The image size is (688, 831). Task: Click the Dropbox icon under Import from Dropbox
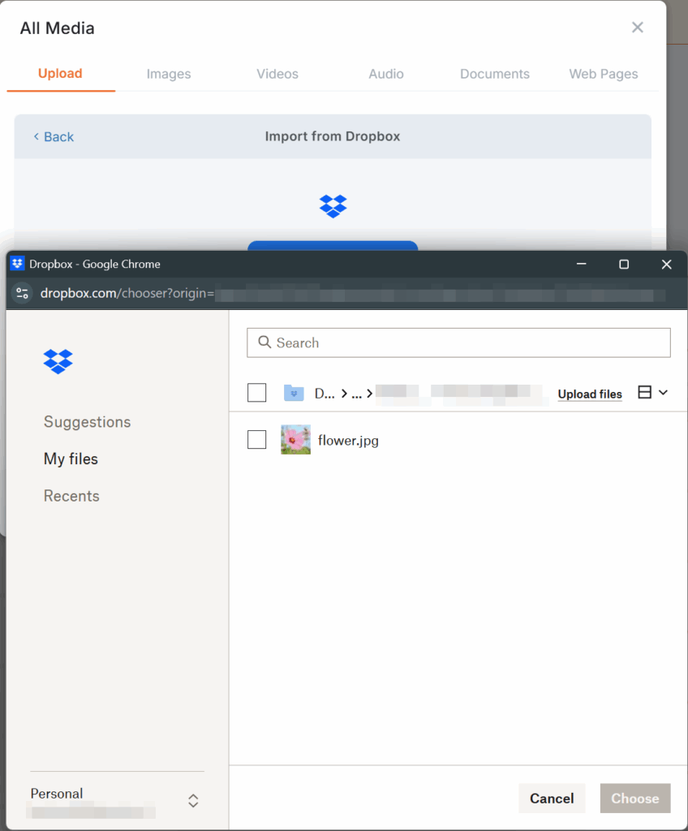[333, 206]
